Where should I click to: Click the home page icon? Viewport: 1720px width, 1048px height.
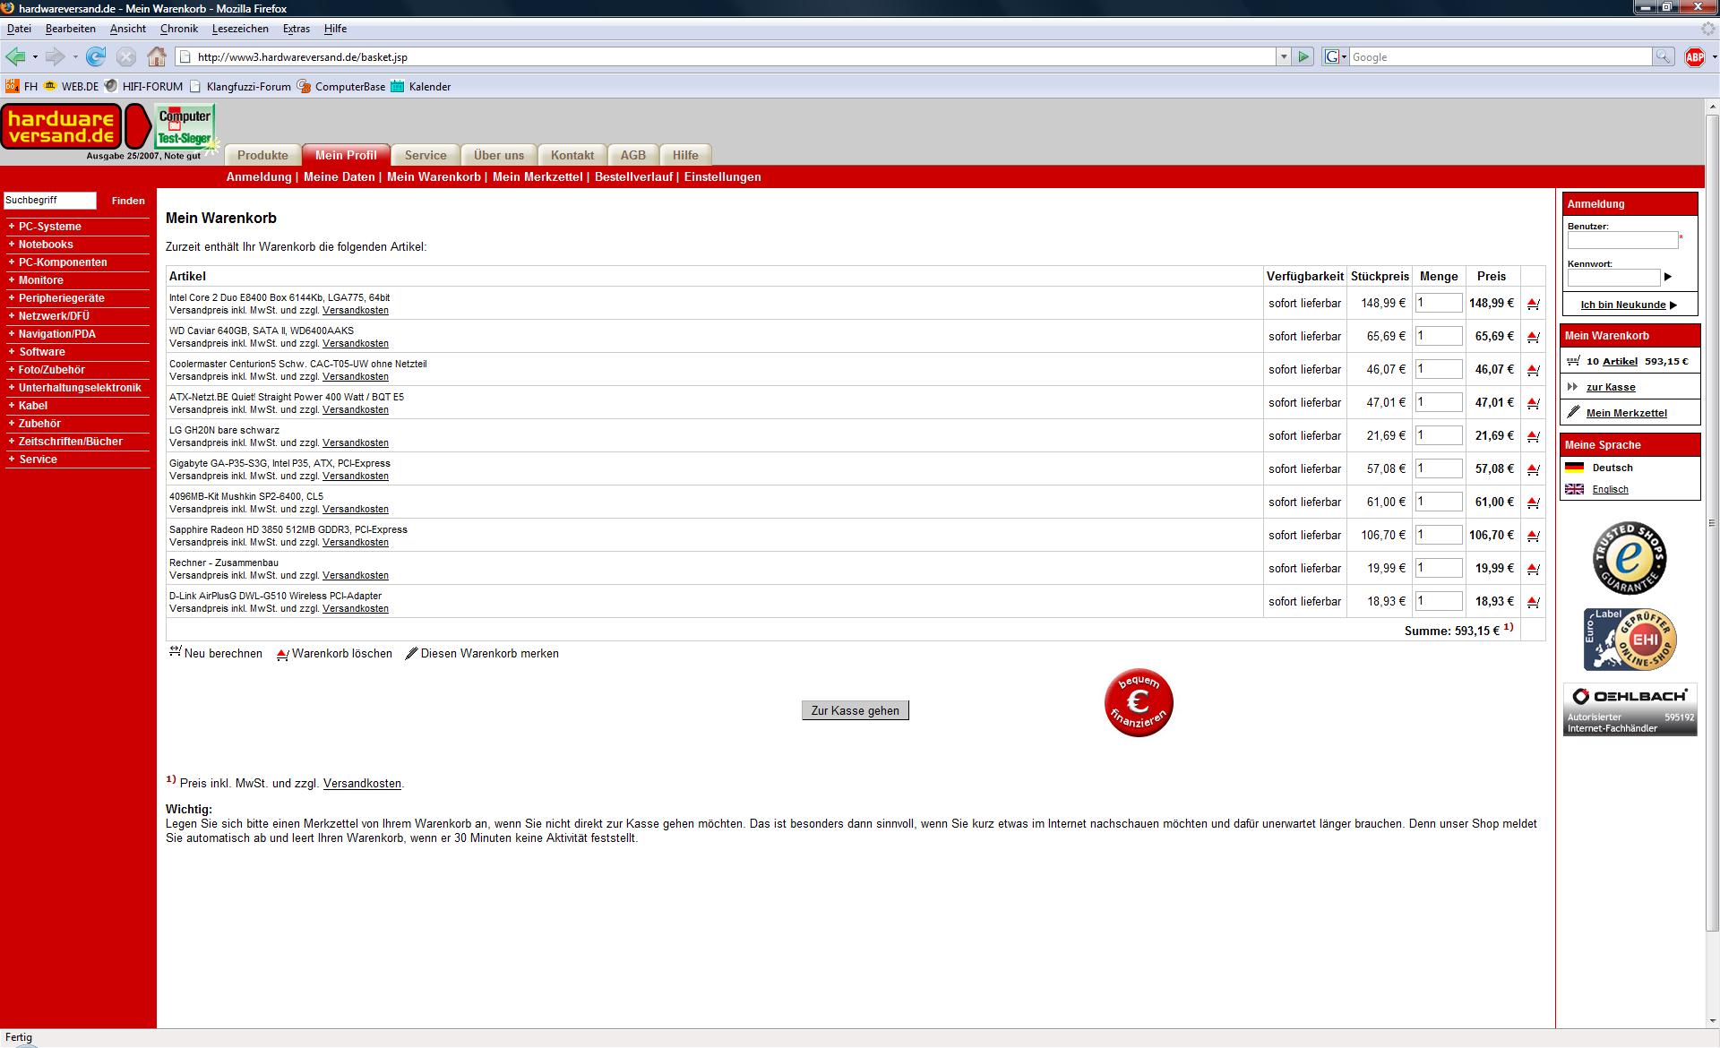coord(157,56)
